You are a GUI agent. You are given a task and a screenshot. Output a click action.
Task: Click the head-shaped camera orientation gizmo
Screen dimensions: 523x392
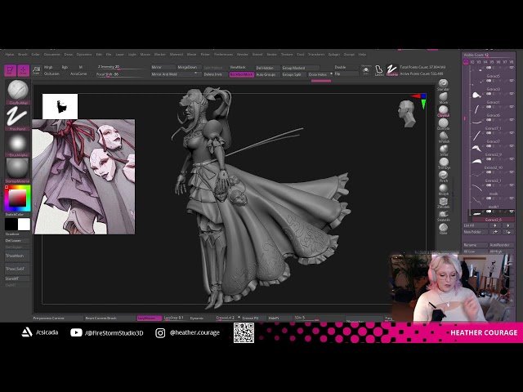(x=408, y=114)
